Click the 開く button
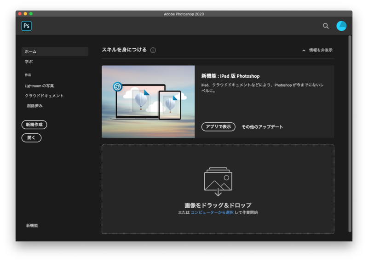 point(31,138)
